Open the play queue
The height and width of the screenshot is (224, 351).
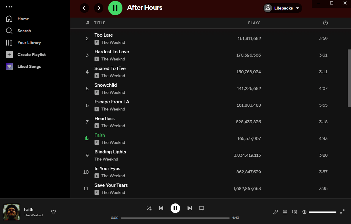coord(285,212)
